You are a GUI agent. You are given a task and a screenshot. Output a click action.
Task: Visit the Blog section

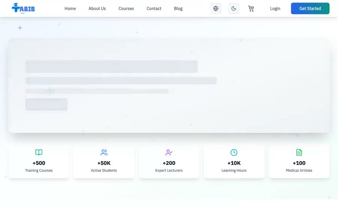(178, 8)
